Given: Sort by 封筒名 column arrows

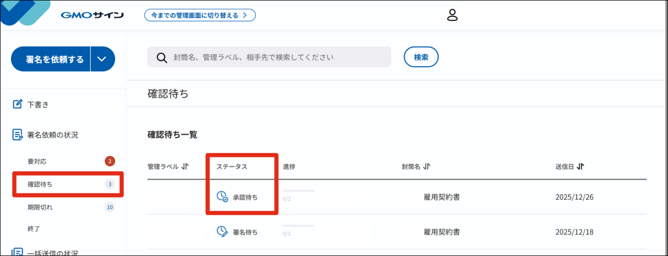Looking at the screenshot, I should pos(427,166).
